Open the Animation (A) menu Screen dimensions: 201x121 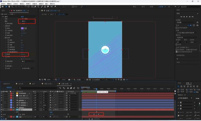[x=35, y=4]
